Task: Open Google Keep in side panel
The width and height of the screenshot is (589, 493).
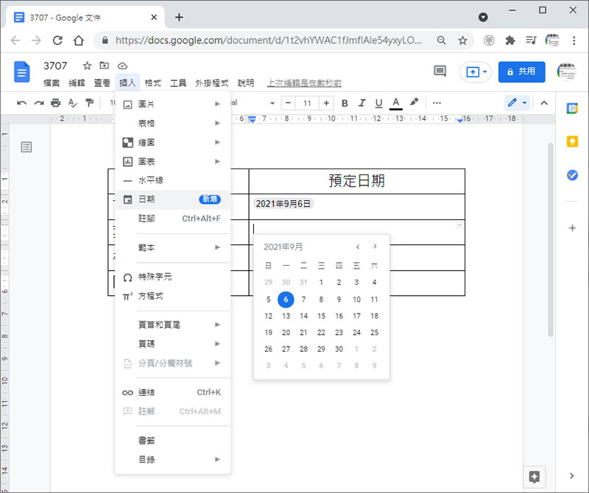Action: point(572,142)
